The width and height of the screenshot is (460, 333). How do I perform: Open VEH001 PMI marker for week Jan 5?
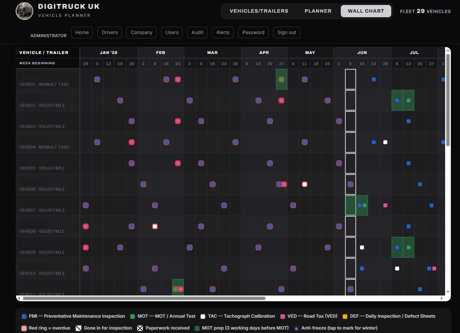pyautogui.click(x=97, y=79)
